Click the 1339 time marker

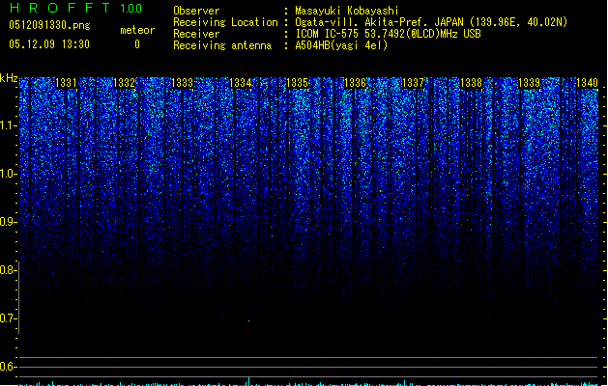pyautogui.click(x=530, y=83)
